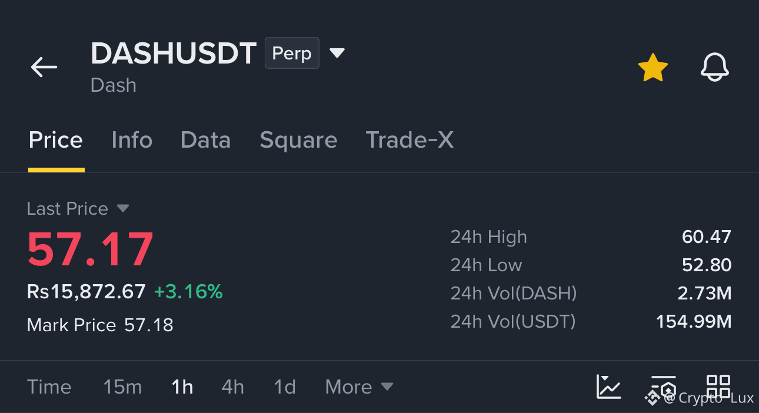Expand the DASHUSDT pair dropdown arrow
Viewport: 759px width, 413px height.
pos(337,53)
